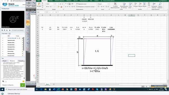Click the AutoSum sigma icon
169x95 pixels.
[149, 3]
